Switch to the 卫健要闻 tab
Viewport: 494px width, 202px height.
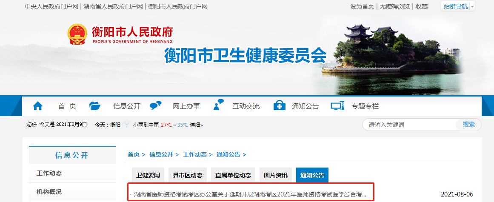point(148,175)
